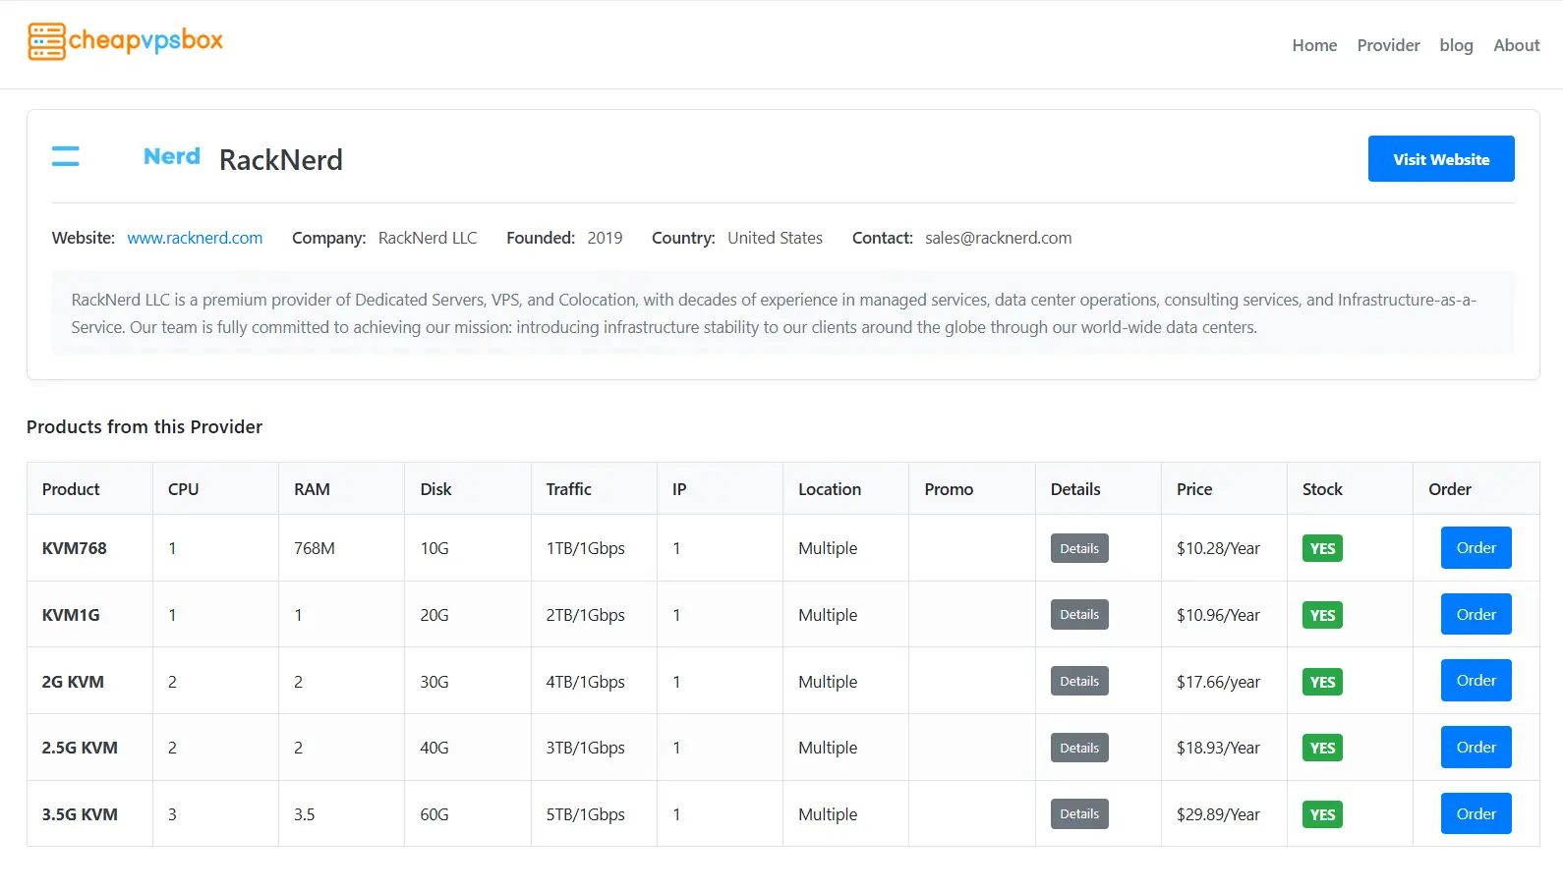This screenshot has height=891, width=1563.
Task: Open the Home menu item
Action: tap(1314, 45)
